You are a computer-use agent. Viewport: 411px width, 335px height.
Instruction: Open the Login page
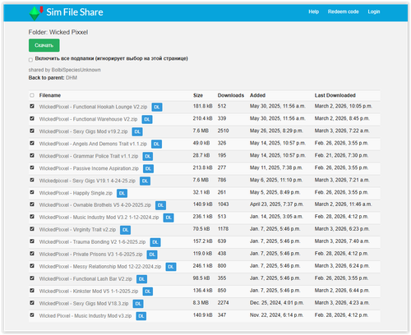pos(374,11)
